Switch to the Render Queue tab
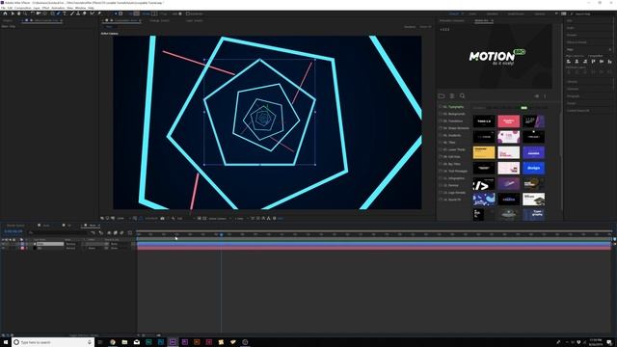Viewport: 617px width, 347px height. [15, 226]
